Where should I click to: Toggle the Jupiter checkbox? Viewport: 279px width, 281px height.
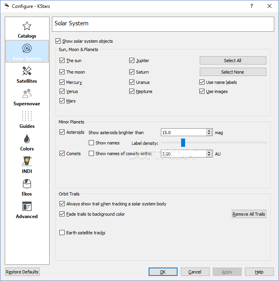tap(132, 61)
